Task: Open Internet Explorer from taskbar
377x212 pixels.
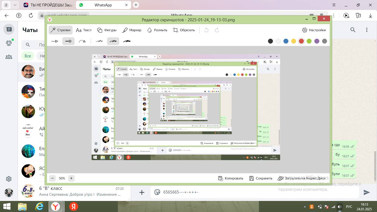Action: pos(39,206)
